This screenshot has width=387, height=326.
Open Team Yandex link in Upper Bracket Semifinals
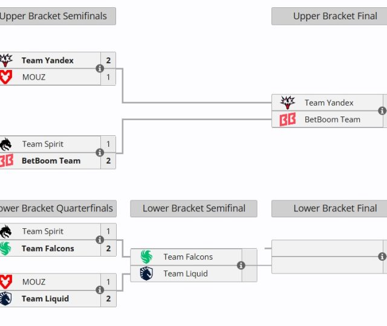48,60
